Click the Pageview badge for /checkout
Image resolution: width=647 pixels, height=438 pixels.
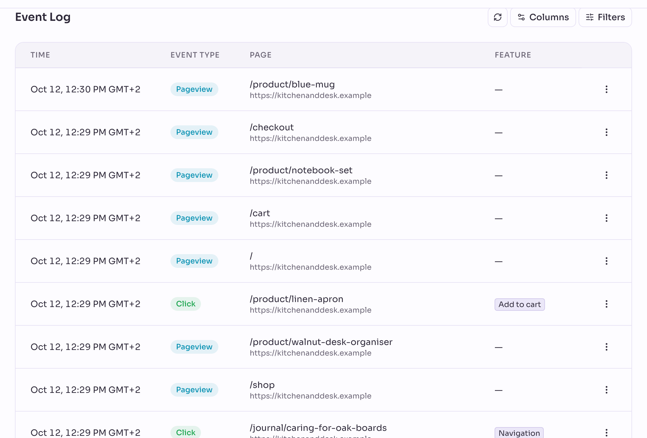tap(194, 132)
